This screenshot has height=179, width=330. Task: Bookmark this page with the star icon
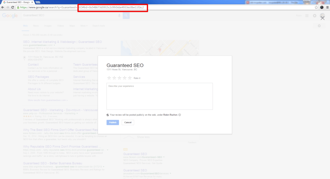[316, 7]
